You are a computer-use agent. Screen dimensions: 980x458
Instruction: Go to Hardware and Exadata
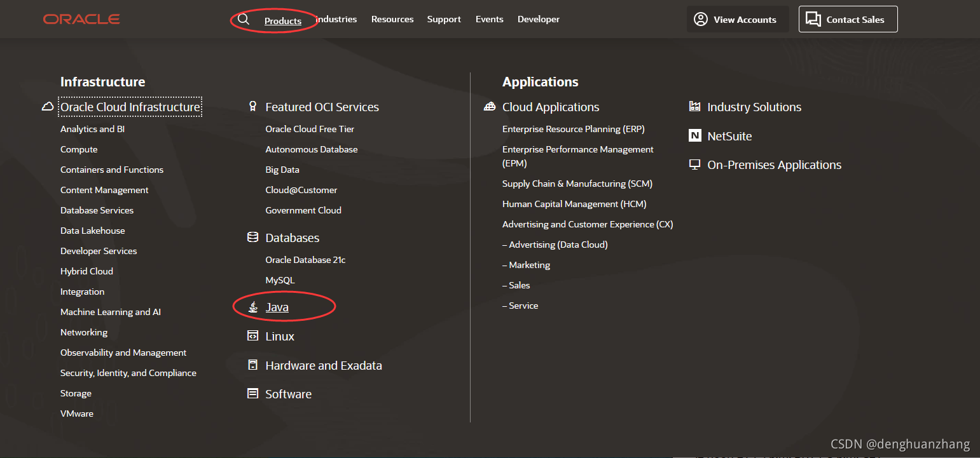coord(324,365)
